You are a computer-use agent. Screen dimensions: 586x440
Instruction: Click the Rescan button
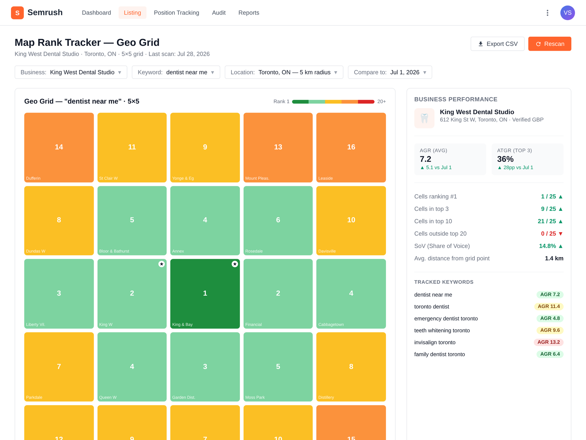point(549,44)
